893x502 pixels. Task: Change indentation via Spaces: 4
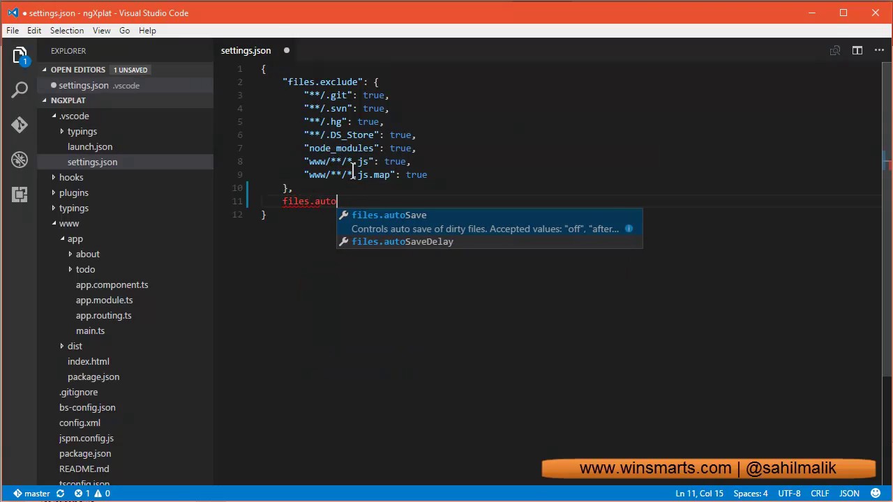pyautogui.click(x=751, y=494)
